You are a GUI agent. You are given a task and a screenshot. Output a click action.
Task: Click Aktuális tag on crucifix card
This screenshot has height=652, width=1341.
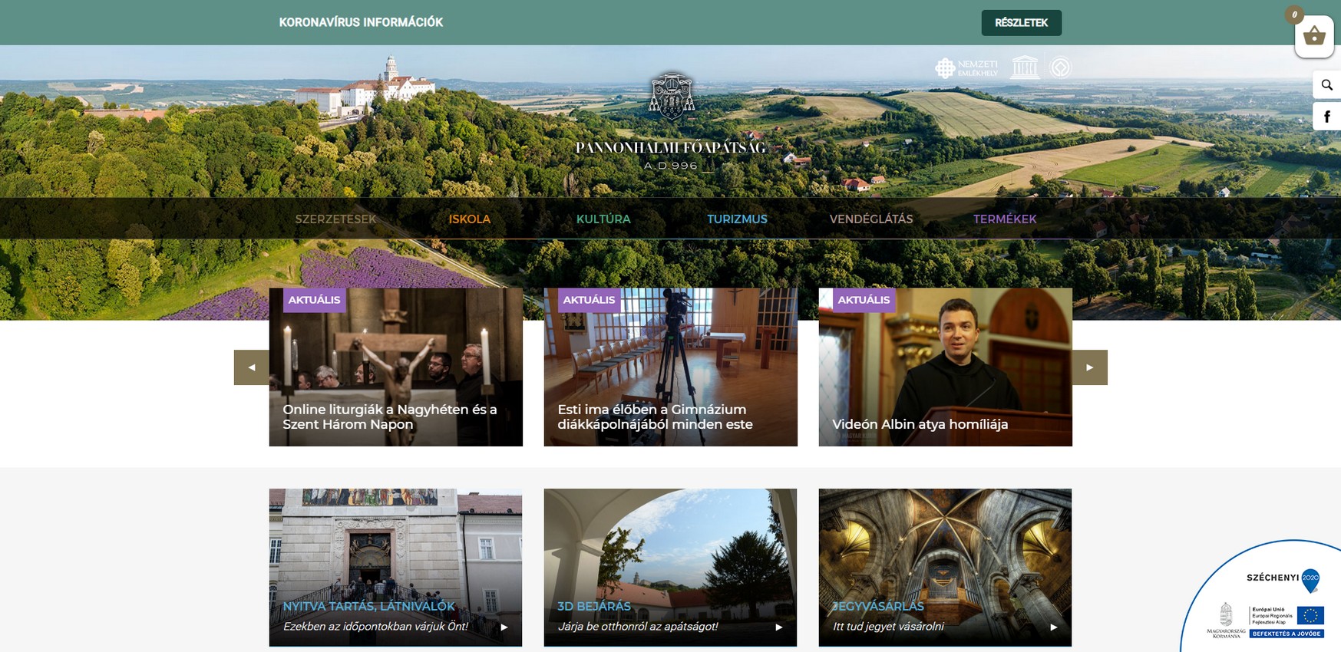[x=314, y=300]
